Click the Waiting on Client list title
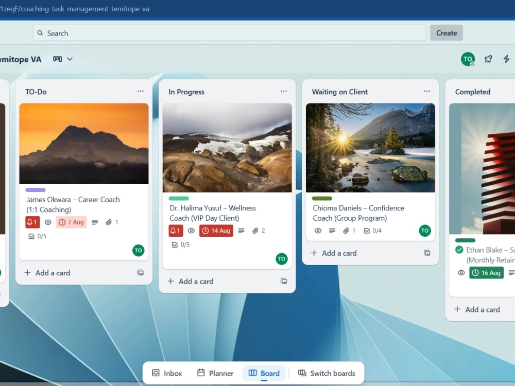Image resolution: width=515 pixels, height=386 pixels. (339, 92)
